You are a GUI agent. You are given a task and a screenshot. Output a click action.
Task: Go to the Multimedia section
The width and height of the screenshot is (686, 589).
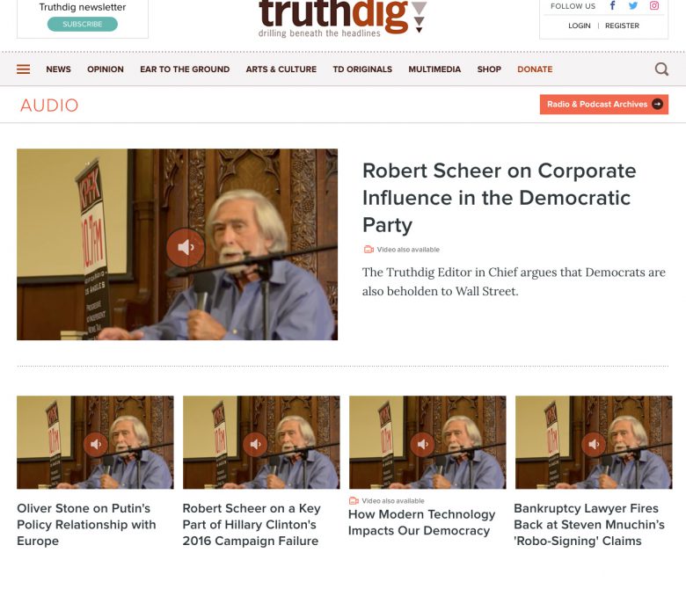click(434, 69)
